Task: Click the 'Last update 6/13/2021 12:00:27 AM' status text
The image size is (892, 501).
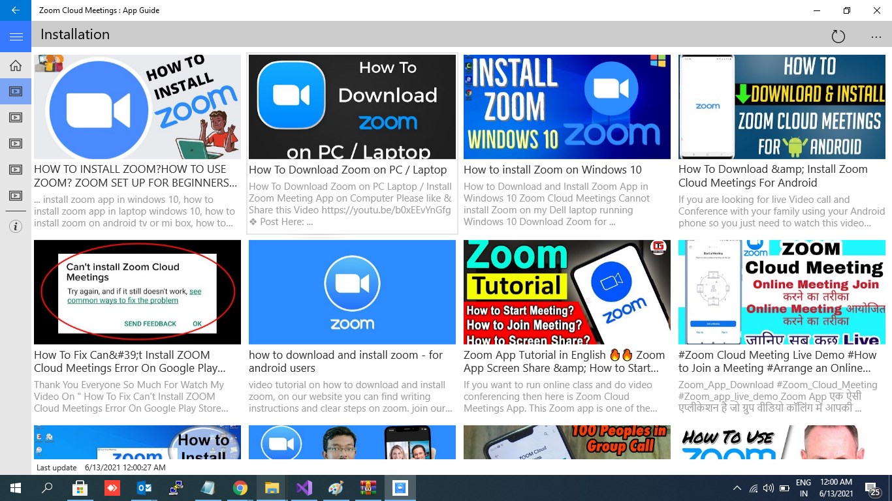Action: [x=101, y=468]
